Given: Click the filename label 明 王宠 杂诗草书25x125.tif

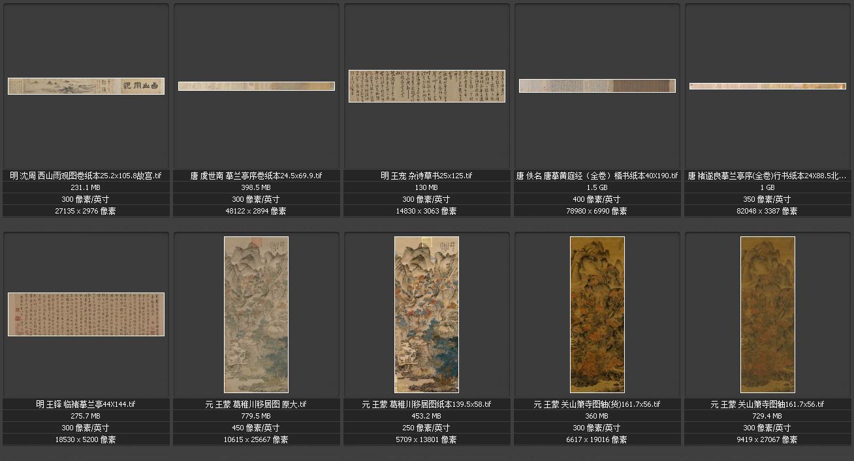Looking at the screenshot, I should [427, 176].
